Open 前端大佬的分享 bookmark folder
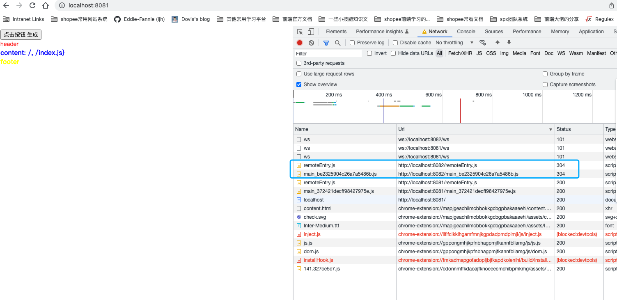The width and height of the screenshot is (617, 300). [x=557, y=19]
